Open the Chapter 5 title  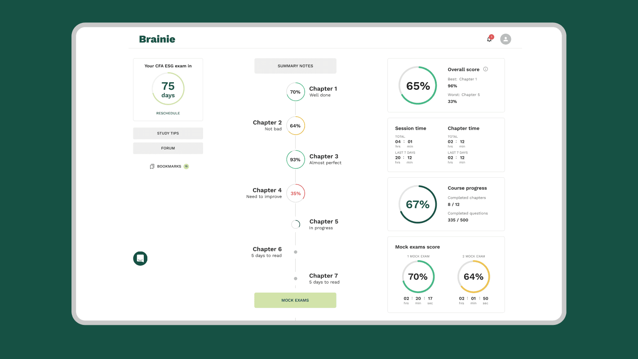[324, 221]
